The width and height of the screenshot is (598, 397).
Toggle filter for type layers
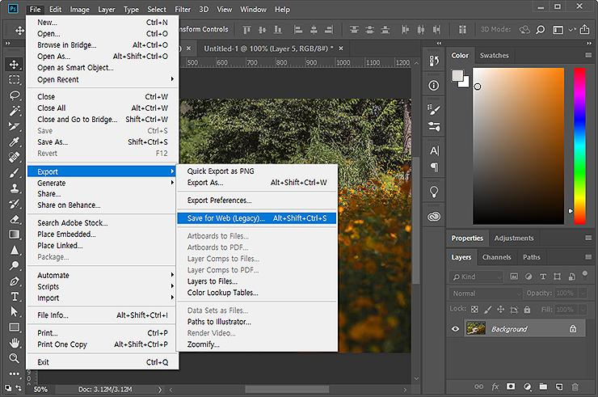click(543, 277)
